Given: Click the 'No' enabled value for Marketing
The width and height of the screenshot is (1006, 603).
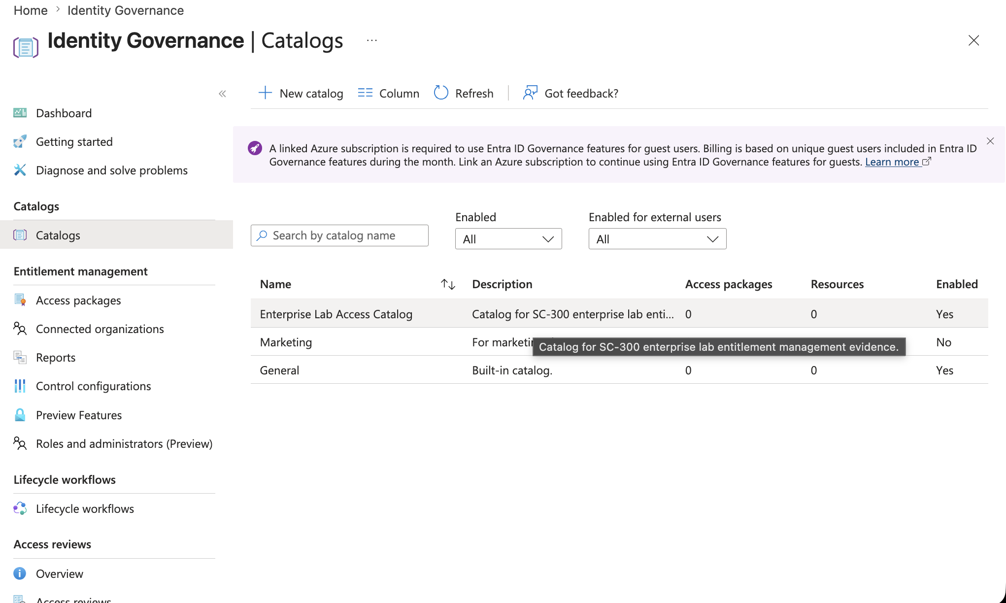Looking at the screenshot, I should [943, 342].
